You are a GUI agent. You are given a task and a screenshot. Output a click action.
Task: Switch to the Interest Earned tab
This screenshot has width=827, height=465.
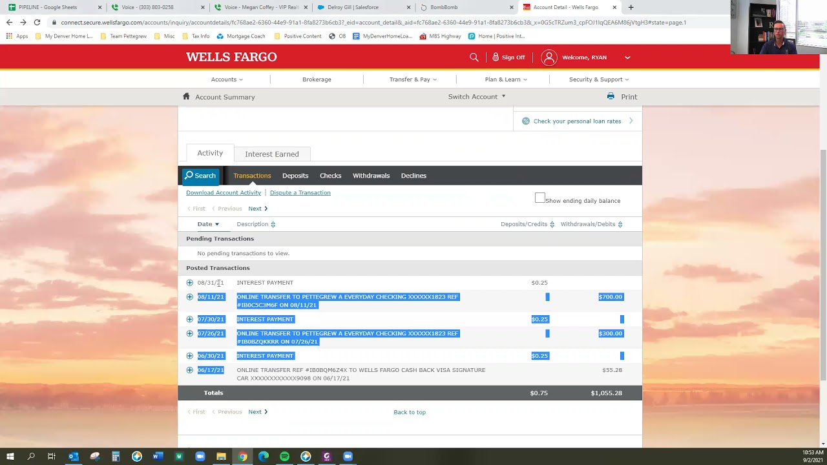(272, 154)
